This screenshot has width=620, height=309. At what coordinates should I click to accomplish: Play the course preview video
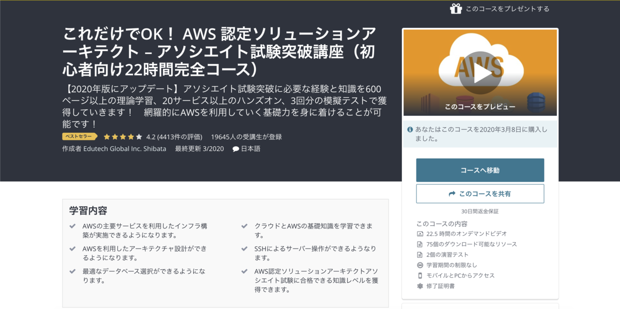coord(480,72)
